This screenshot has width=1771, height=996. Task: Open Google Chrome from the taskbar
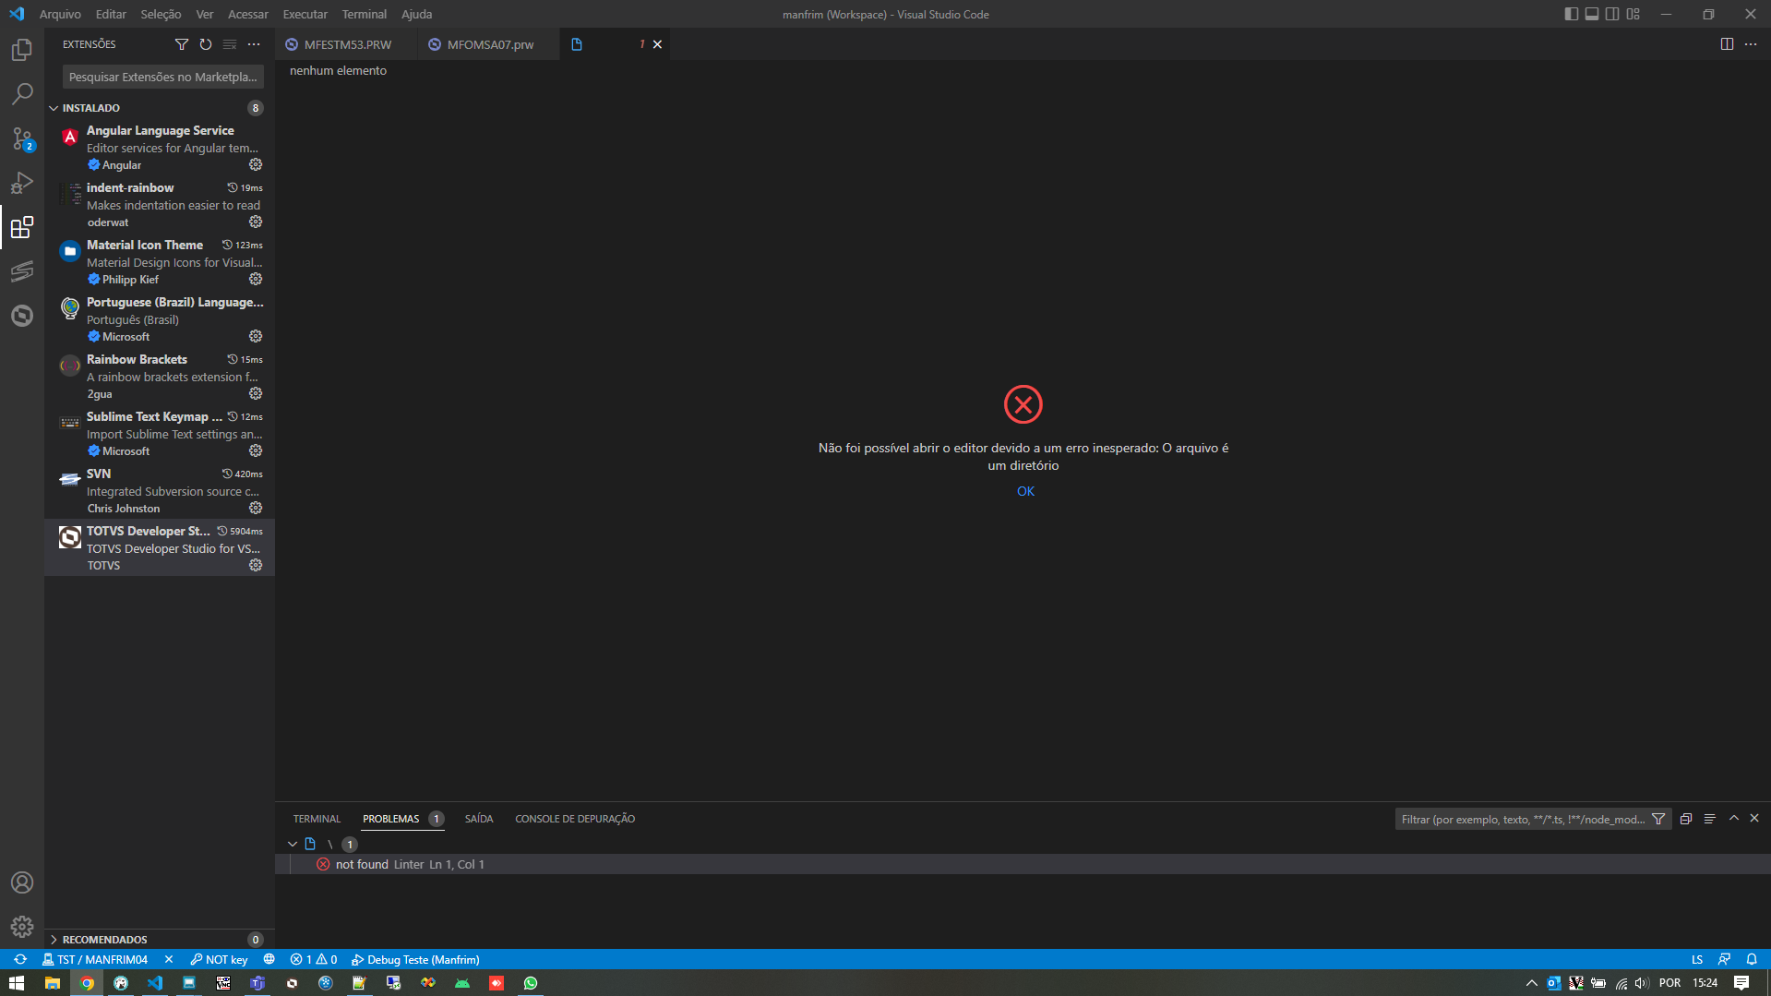(87, 983)
